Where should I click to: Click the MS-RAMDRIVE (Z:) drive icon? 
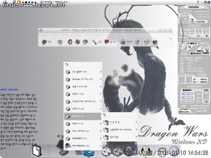[x=68, y=146]
